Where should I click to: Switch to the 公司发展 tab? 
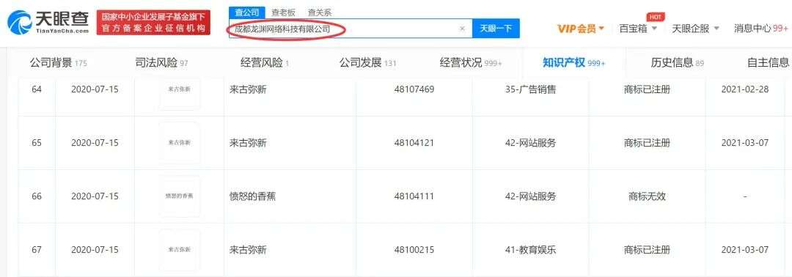(367, 62)
